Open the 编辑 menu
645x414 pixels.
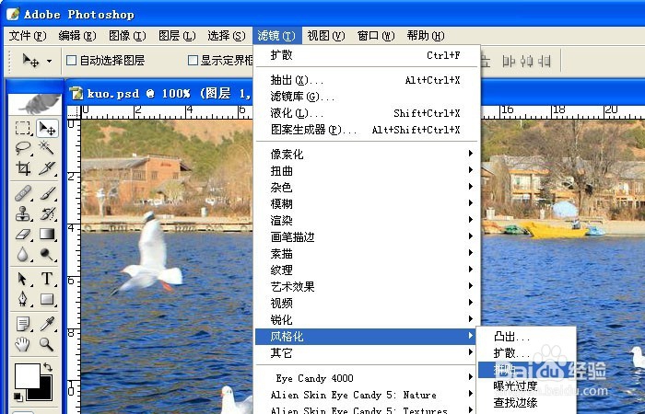point(77,36)
